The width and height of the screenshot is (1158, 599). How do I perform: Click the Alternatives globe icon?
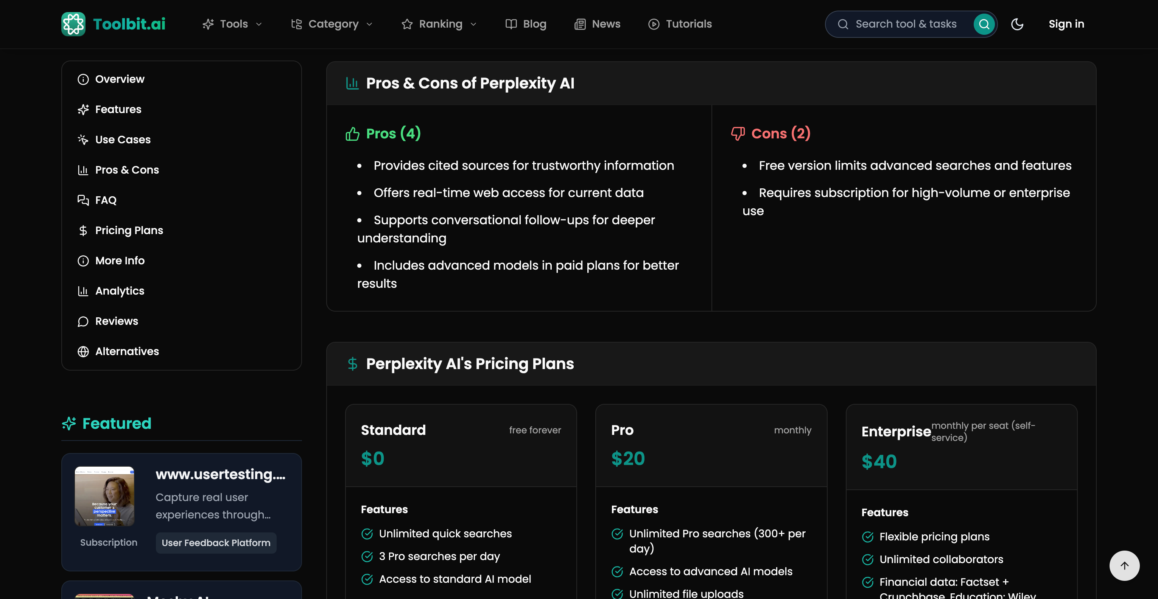pos(83,351)
